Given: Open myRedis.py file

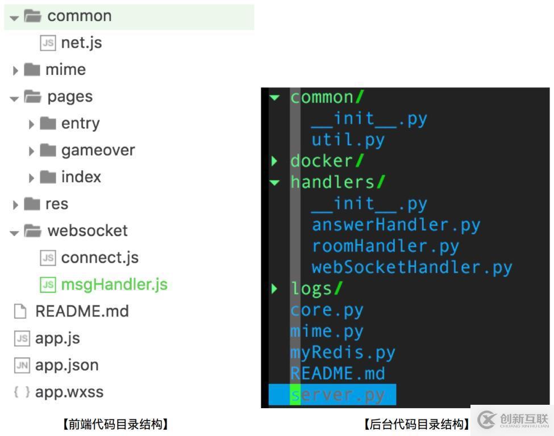Looking at the screenshot, I should coord(342,353).
